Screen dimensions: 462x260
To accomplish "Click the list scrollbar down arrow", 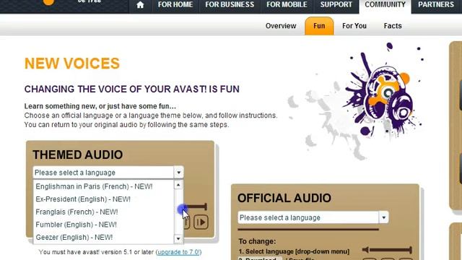I will pyautogui.click(x=178, y=239).
